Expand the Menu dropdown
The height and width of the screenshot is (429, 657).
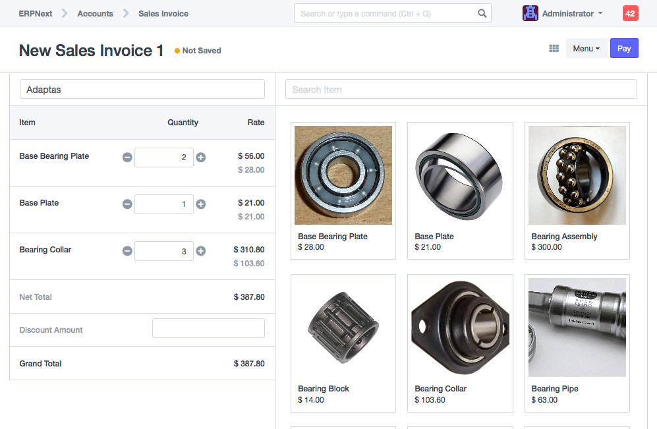pos(586,49)
